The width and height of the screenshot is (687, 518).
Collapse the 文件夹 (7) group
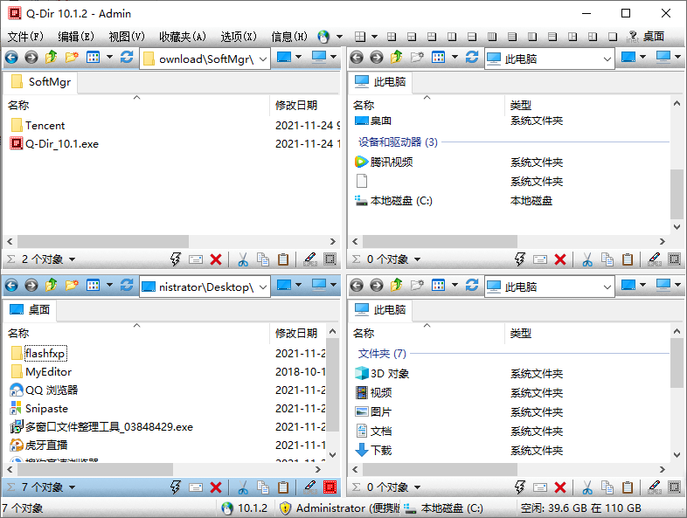tap(382, 354)
